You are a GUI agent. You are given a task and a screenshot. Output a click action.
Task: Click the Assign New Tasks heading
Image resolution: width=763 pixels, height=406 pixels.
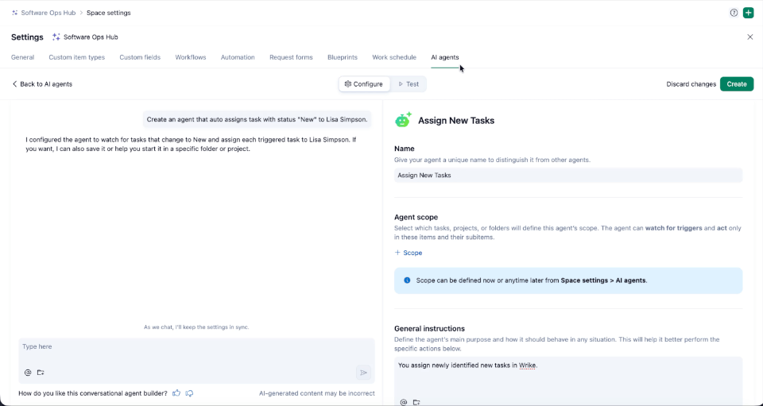[x=456, y=121]
